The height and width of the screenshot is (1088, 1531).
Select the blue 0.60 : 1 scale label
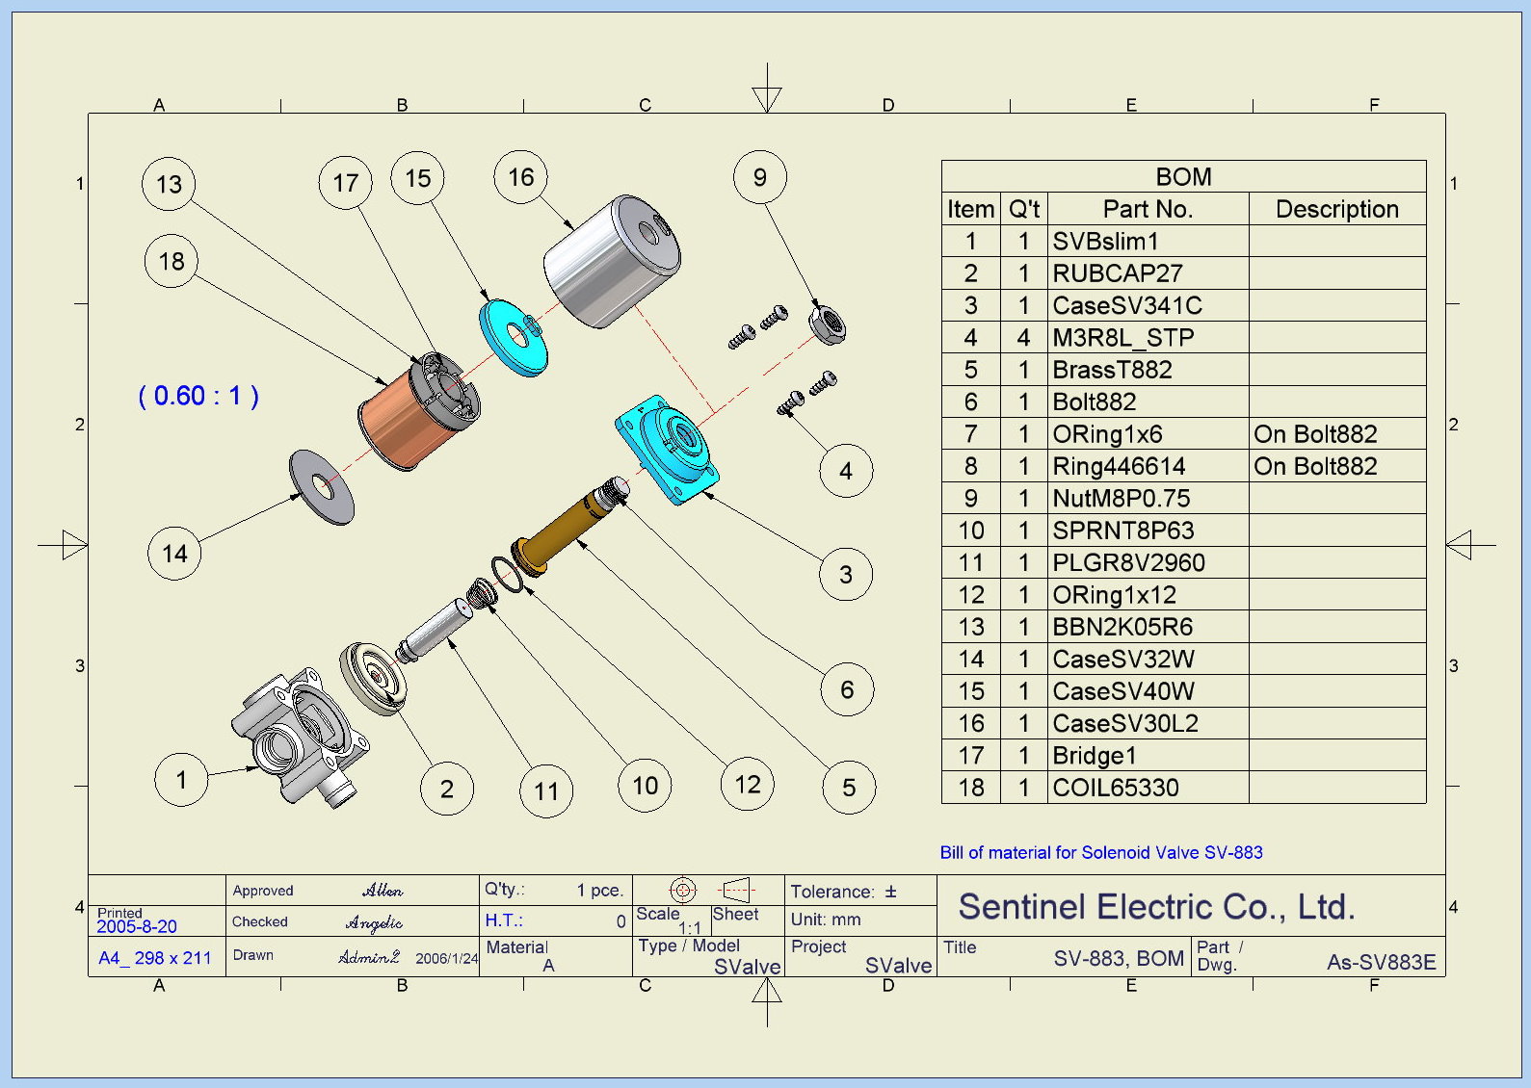click(198, 396)
